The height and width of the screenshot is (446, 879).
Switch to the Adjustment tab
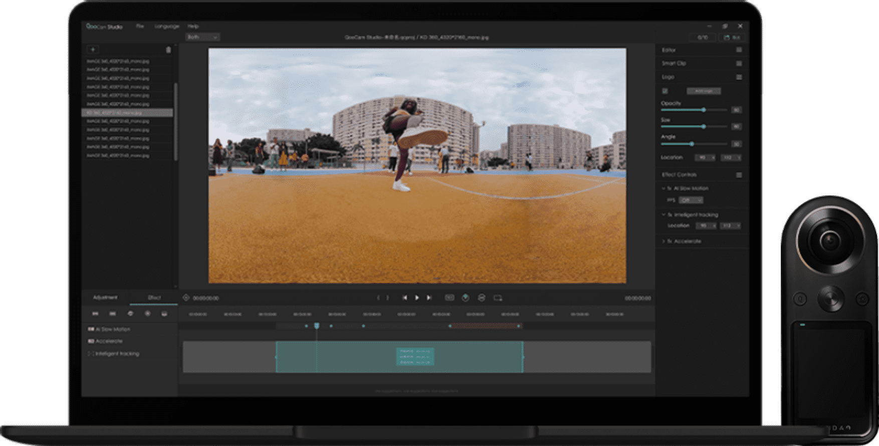pos(105,298)
